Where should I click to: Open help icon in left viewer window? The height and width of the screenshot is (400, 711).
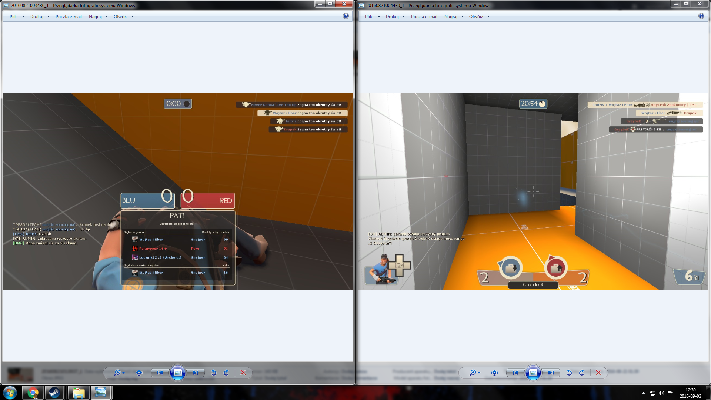pyautogui.click(x=346, y=16)
